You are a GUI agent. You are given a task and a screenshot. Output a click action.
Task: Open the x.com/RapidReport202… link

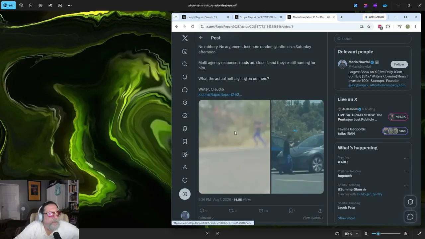220,95
